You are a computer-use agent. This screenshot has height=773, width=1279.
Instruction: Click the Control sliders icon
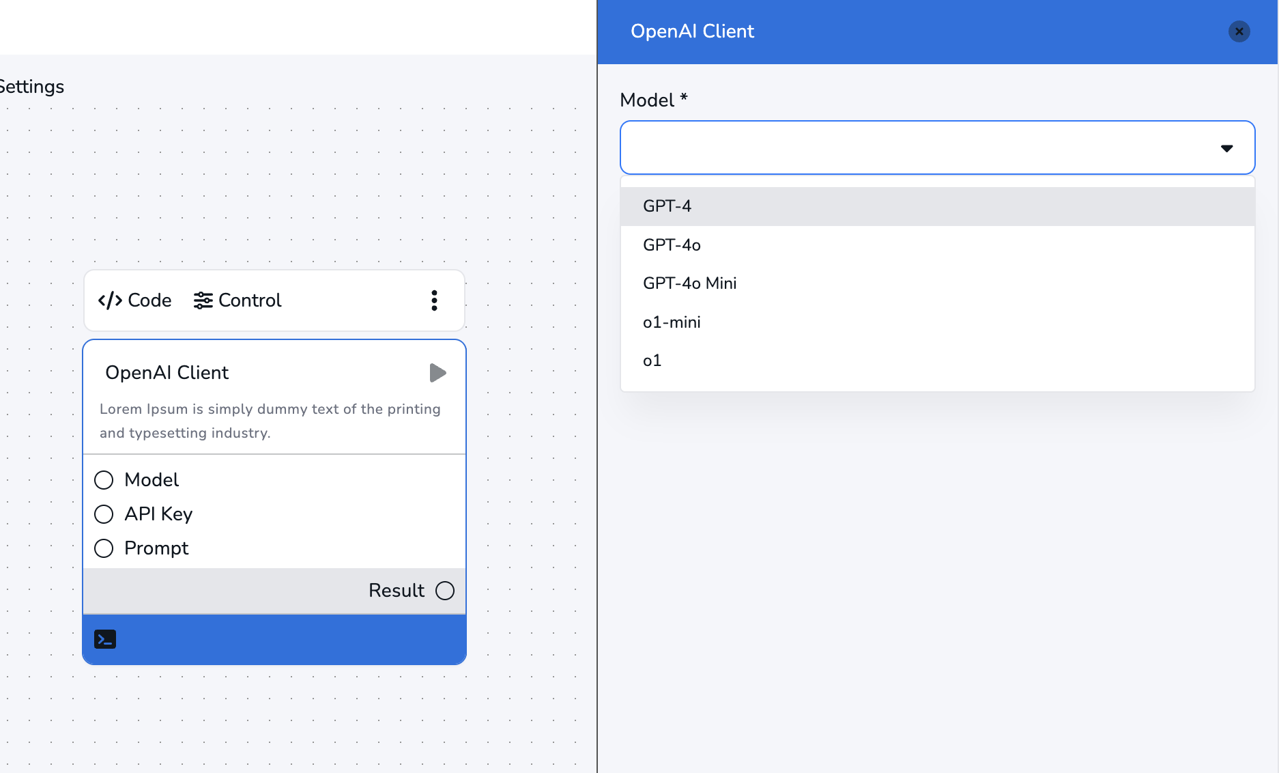[x=203, y=300]
